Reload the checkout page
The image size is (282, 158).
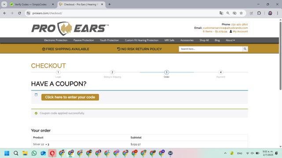(x=19, y=13)
